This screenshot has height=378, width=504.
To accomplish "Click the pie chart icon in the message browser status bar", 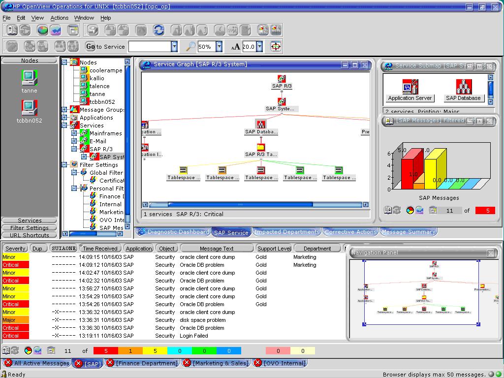I will coord(28,350).
